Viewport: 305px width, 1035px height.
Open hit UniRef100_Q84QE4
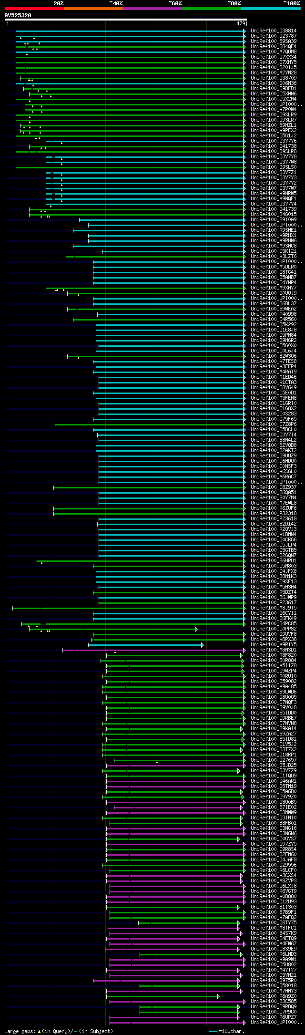[274, 47]
